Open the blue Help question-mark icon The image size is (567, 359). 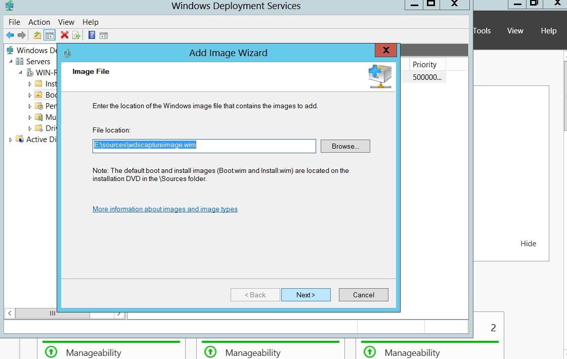click(x=92, y=35)
